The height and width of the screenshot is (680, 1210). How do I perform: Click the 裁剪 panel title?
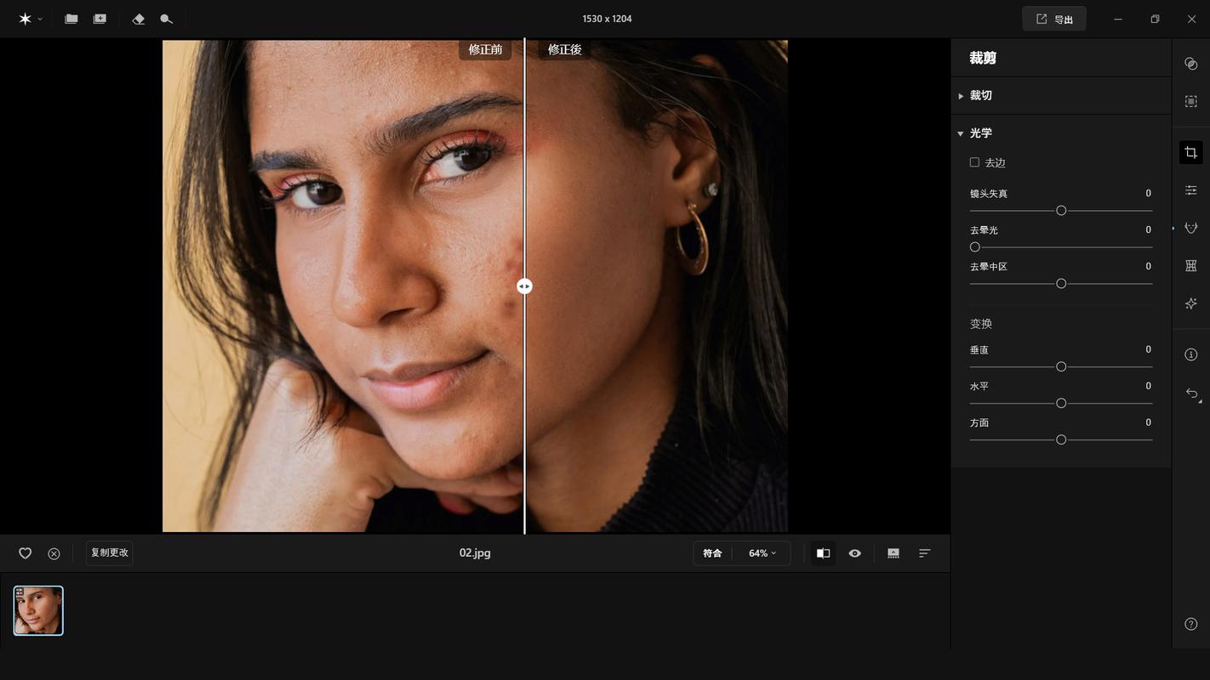point(983,58)
